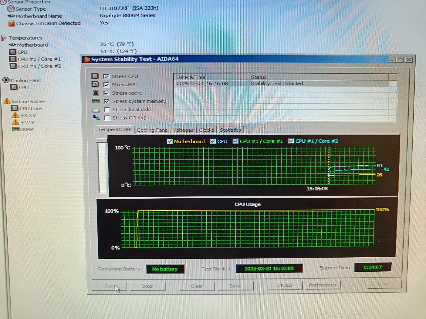Maximize the System Stability Test window
Viewport: 426px width, 319px height.
400,60
